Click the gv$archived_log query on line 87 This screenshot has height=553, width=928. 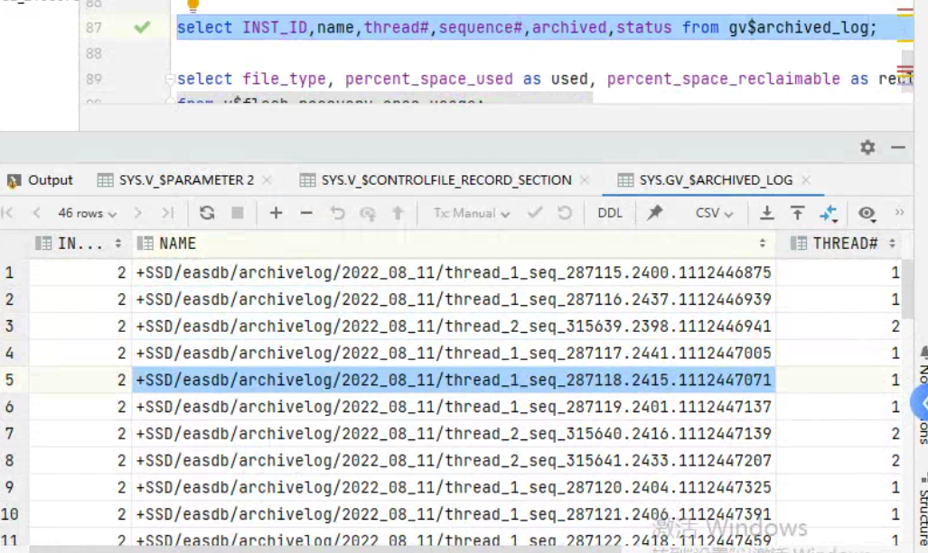click(527, 27)
